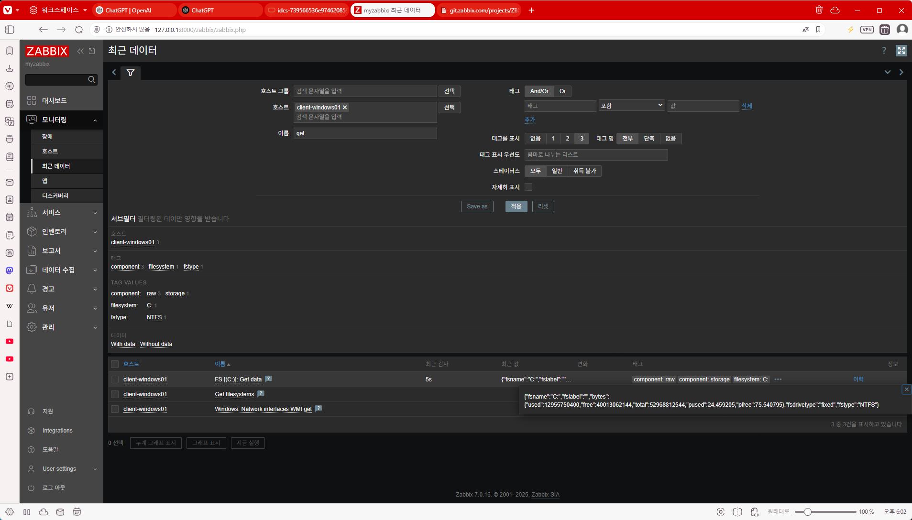Open the filter funnel tab
Screen dimensions: 912x520
tap(131, 72)
